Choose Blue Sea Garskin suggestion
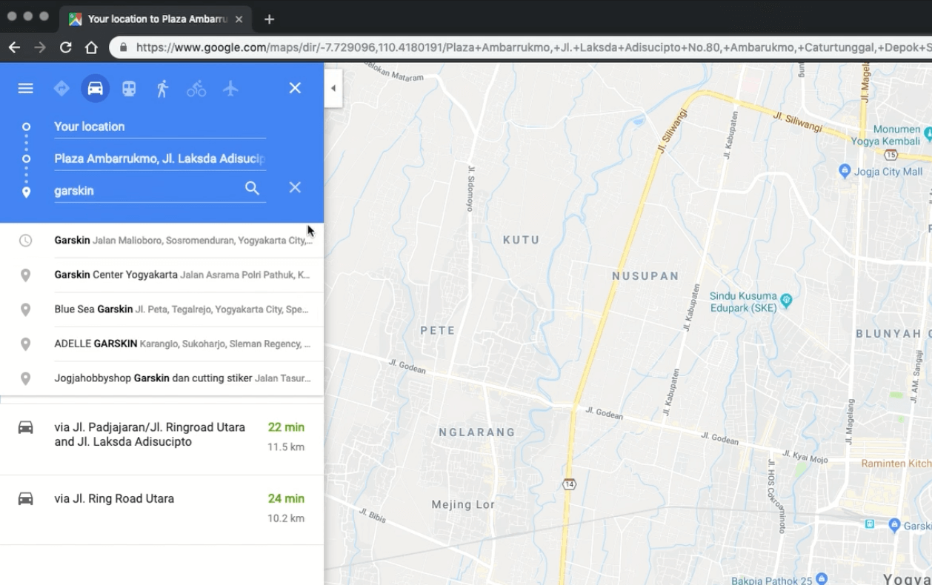 pyautogui.click(x=162, y=310)
